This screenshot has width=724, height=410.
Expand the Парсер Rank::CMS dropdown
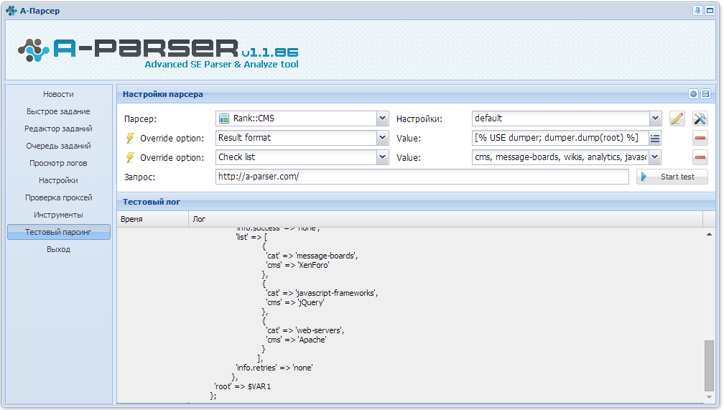tap(382, 118)
